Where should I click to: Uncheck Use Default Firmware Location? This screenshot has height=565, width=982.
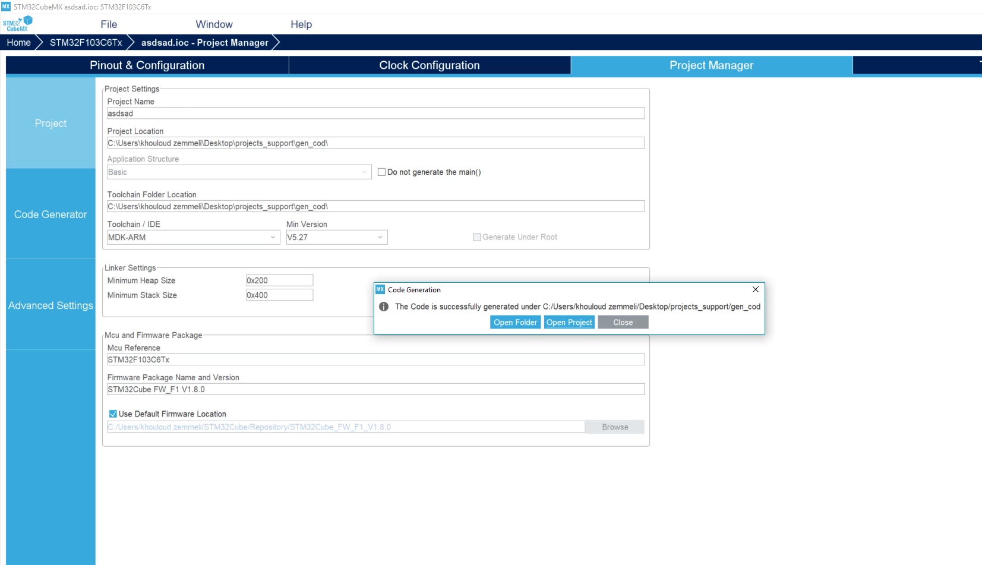pos(113,414)
